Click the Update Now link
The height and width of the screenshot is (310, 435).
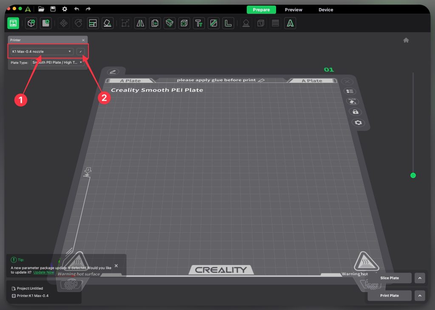click(44, 272)
